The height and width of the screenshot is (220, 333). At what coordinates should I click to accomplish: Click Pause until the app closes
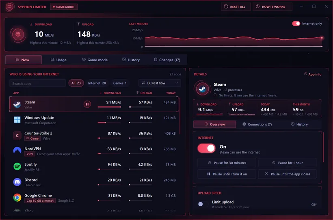287,174
